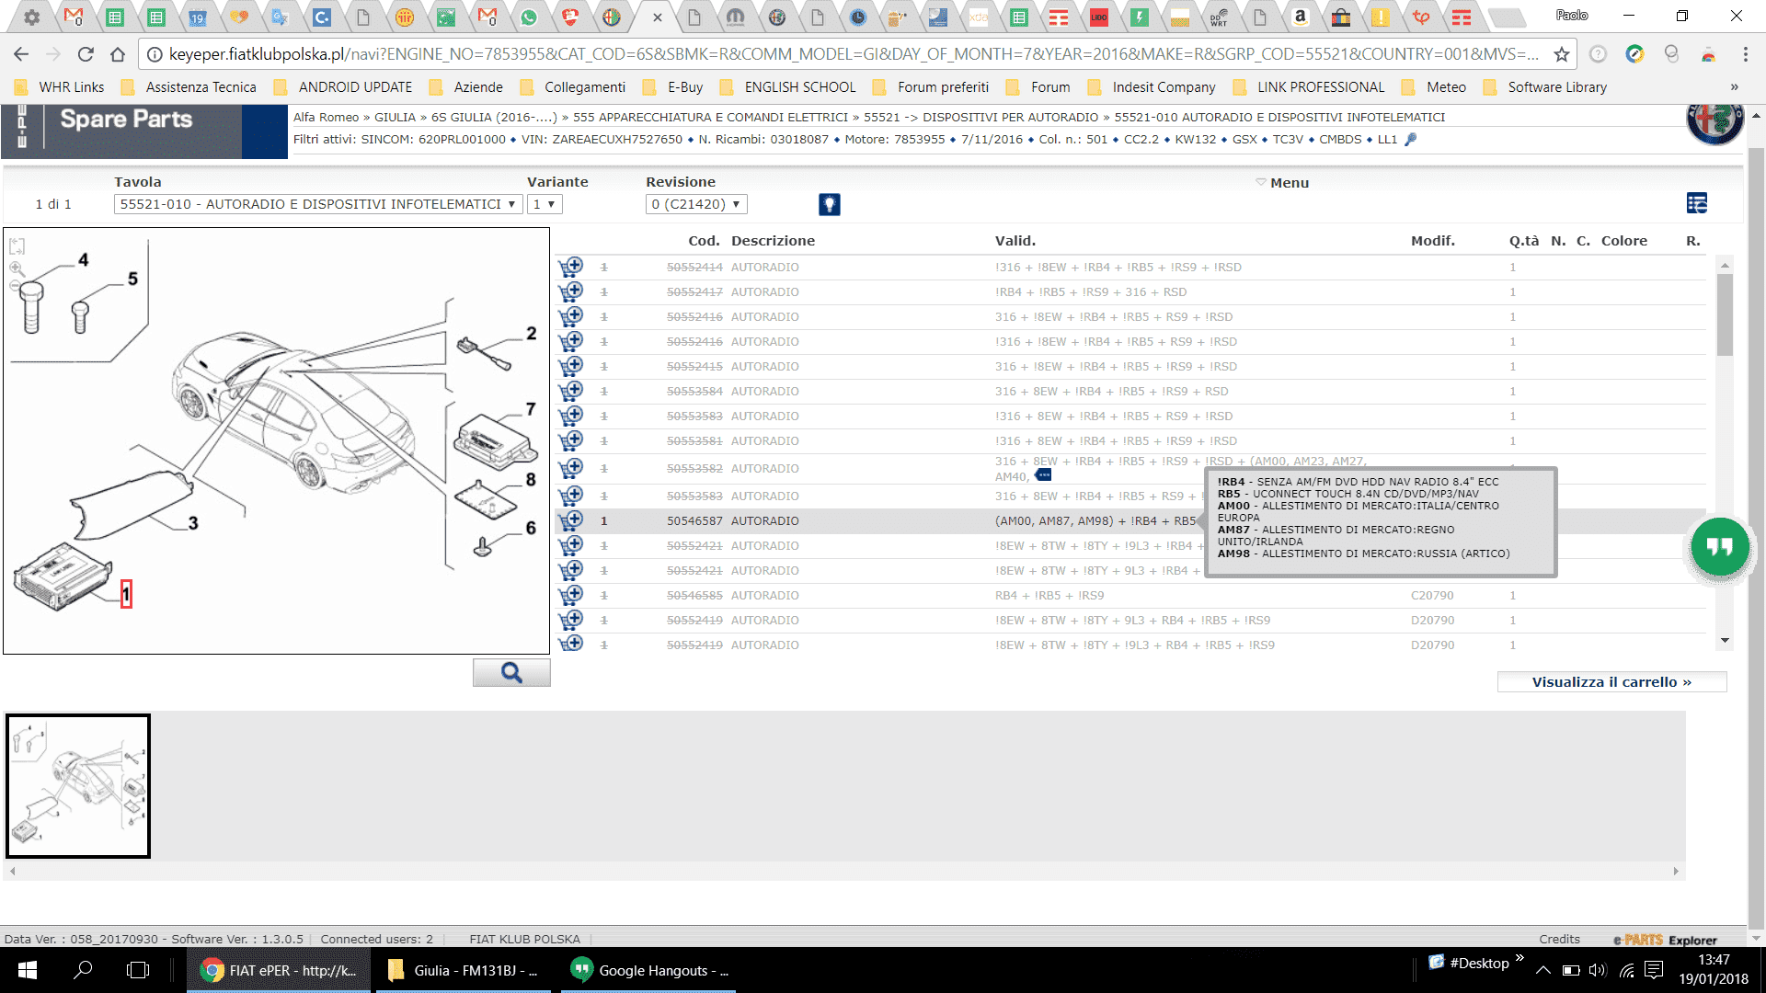Switch to Google Hangouts taskbar window
The image size is (1766, 993).
click(x=649, y=970)
